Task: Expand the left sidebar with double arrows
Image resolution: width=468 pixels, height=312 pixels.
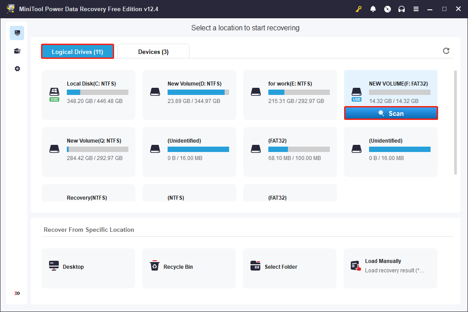Action: click(17, 293)
